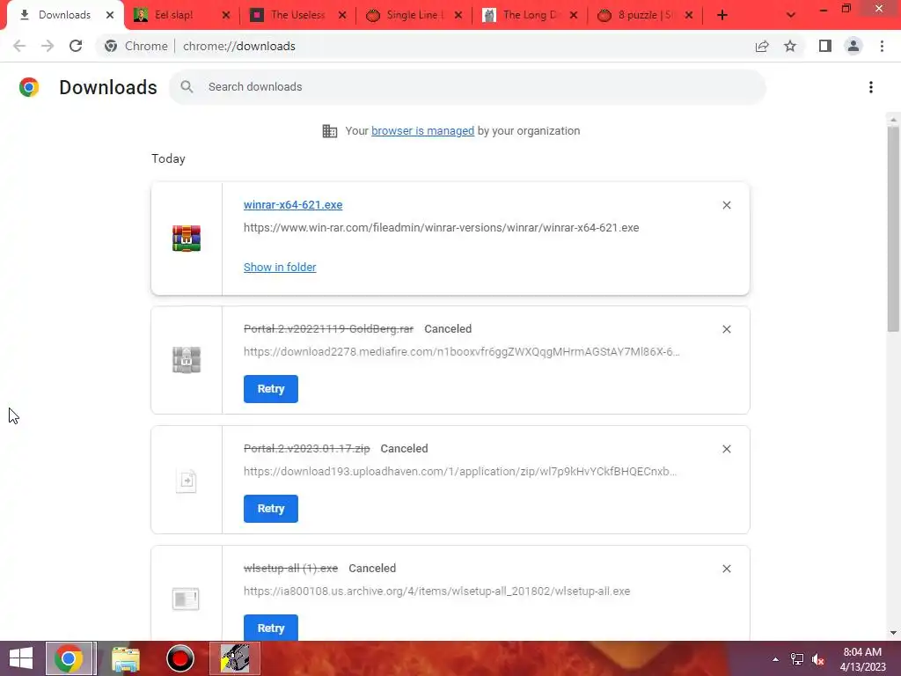
Task: Show winrar download in folder
Action: tap(280, 268)
